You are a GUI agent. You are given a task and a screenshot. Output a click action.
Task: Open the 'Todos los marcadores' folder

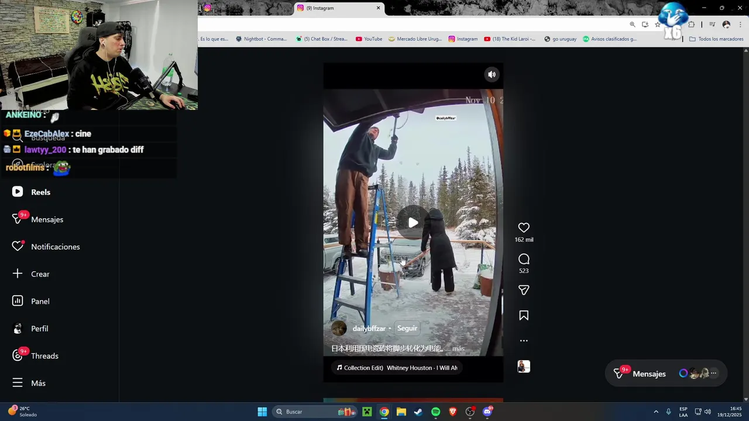716,39
